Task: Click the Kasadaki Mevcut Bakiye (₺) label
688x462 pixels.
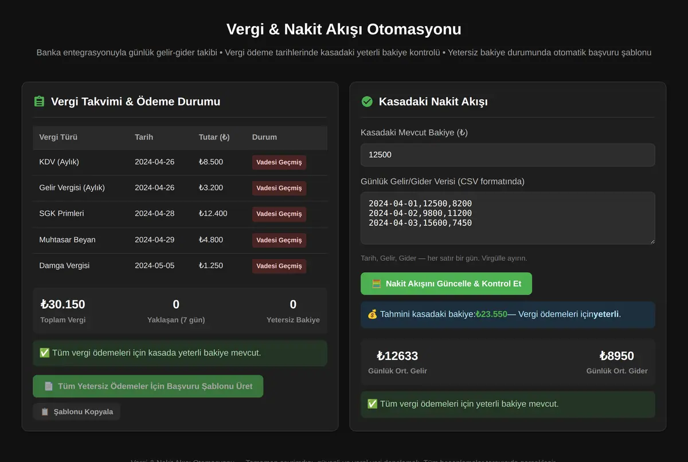Action: tap(414, 132)
